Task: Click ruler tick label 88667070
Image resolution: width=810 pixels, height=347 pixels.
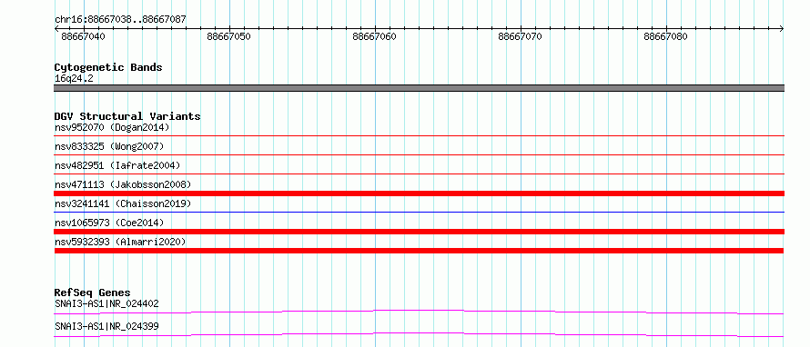Action: click(x=521, y=36)
